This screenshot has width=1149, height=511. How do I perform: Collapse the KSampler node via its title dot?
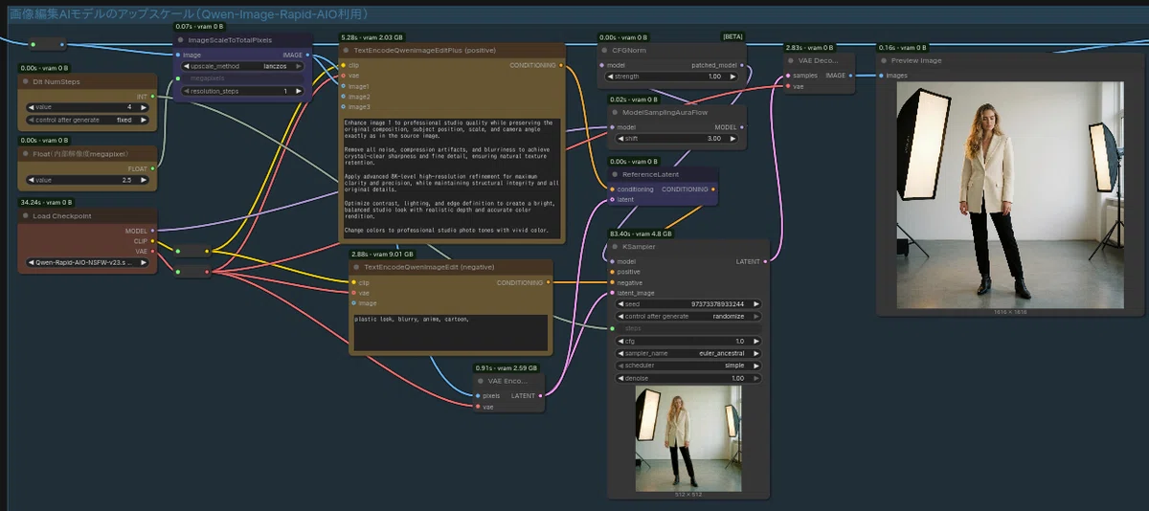(615, 246)
